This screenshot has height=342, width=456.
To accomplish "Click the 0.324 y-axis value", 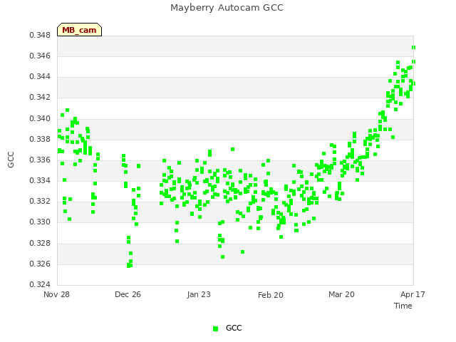I will pyautogui.click(x=40, y=284).
